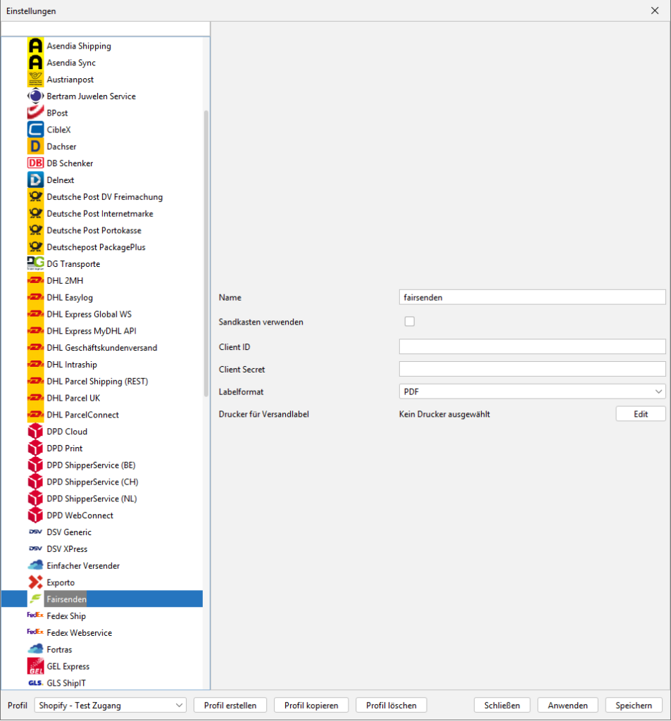The image size is (671, 721).
Task: Open the Labelformat PDF dropdown
Action: tap(532, 391)
